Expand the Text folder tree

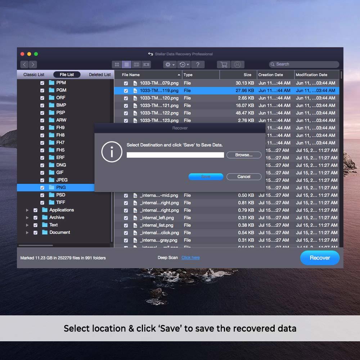pyautogui.click(x=27, y=225)
